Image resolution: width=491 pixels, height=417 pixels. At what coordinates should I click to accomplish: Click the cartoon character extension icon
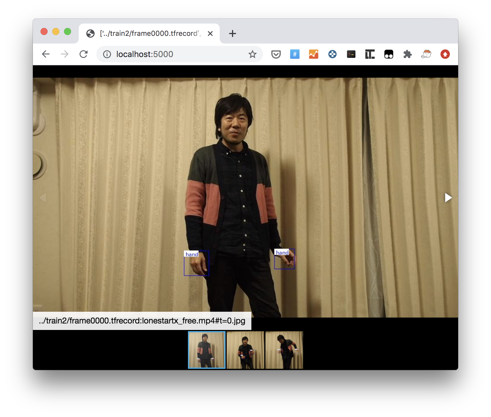[426, 54]
